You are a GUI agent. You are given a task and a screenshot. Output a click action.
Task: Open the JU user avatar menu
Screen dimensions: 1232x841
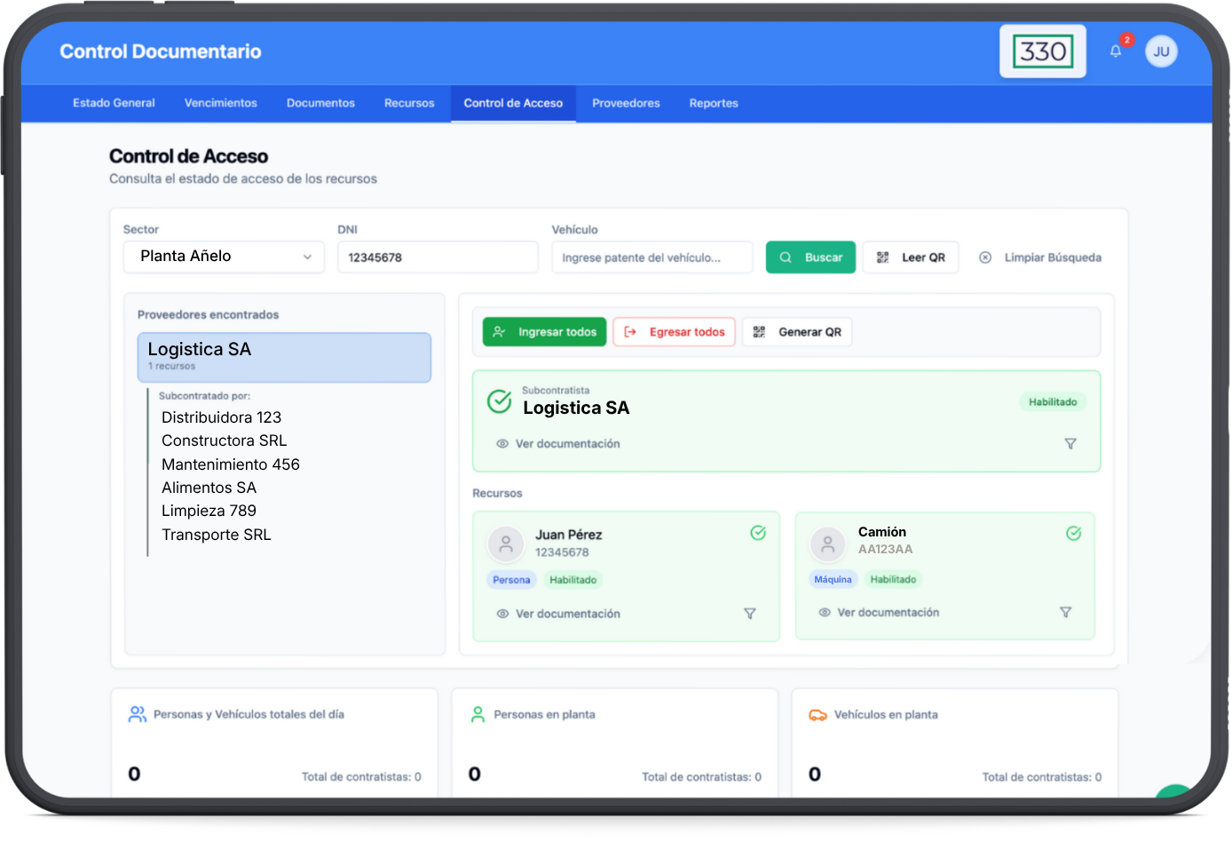(x=1161, y=52)
